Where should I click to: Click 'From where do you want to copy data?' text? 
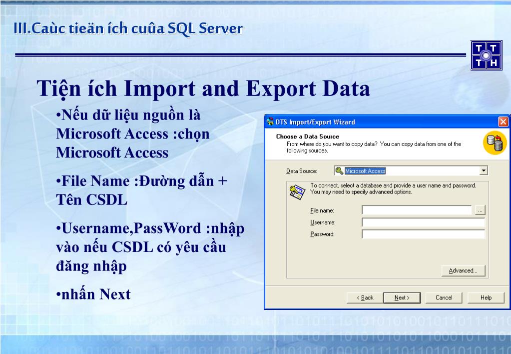click(x=374, y=147)
